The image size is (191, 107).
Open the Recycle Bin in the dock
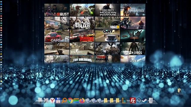click(x=151, y=100)
